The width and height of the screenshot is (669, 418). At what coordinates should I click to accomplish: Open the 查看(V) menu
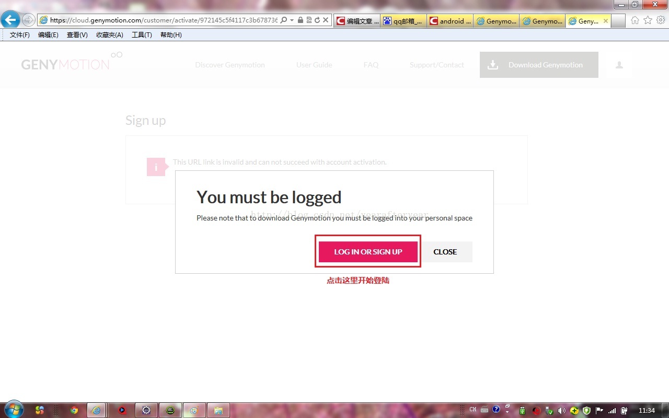tap(77, 35)
